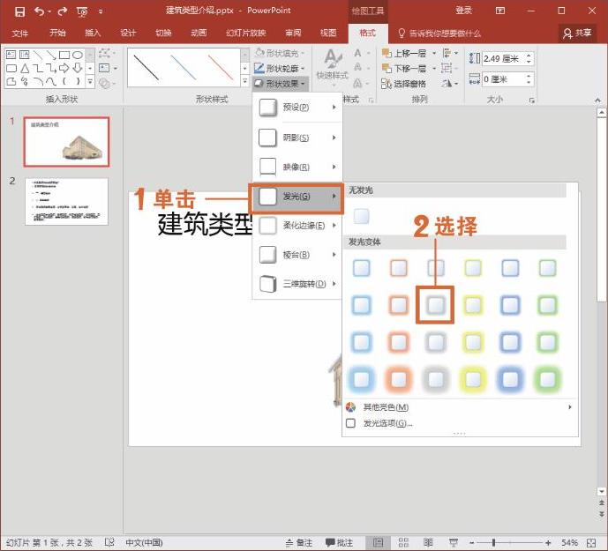Image resolution: width=608 pixels, height=551 pixels.
Task: Open the 大小 dialog launcher
Action: tap(531, 101)
